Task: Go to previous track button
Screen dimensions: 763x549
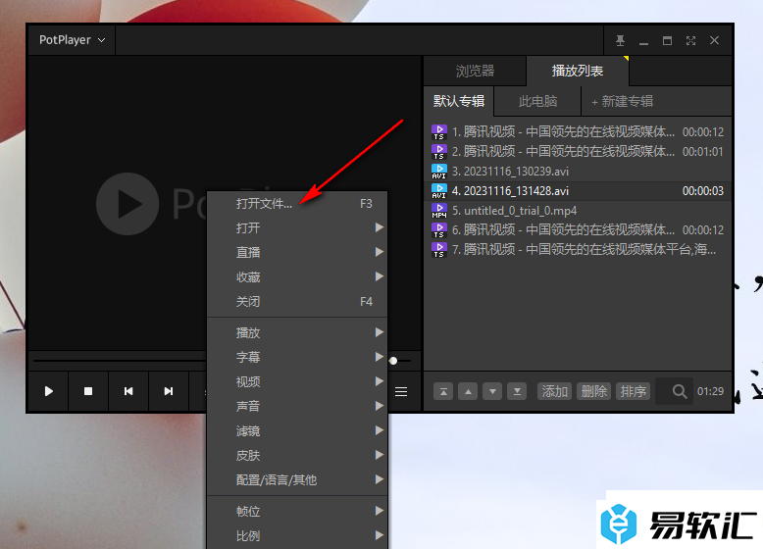Action: tap(128, 391)
